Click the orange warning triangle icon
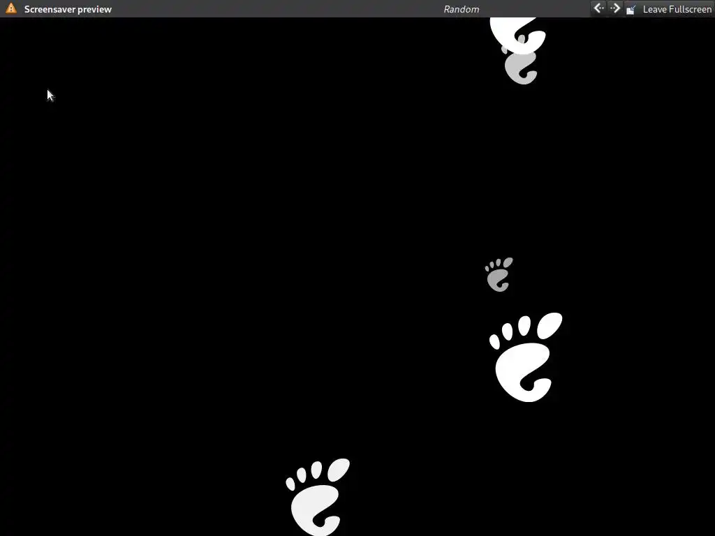Screen dimensions: 715x536 coord(11,8)
